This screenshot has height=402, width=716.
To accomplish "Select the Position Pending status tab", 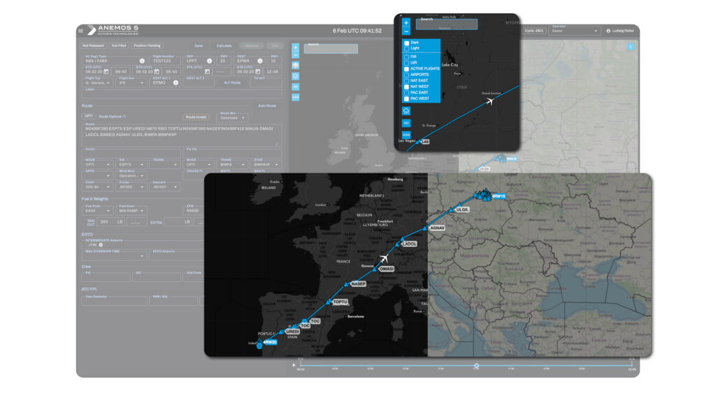I will coord(148,45).
